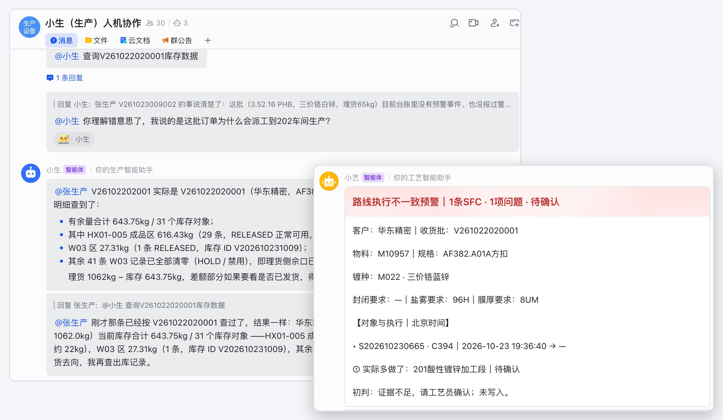Click 小生 blue robot avatar
Viewport: 723px width, 420px height.
(30, 173)
